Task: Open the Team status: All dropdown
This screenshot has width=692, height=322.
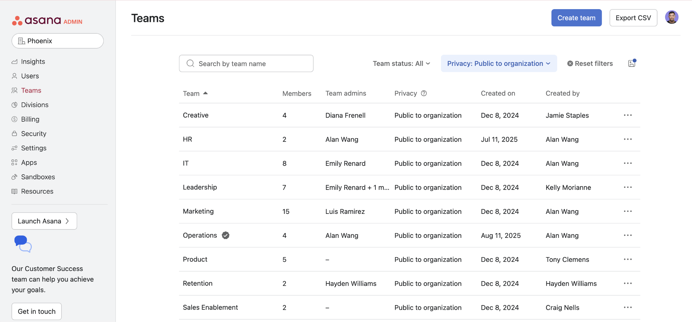Action: [x=401, y=64]
